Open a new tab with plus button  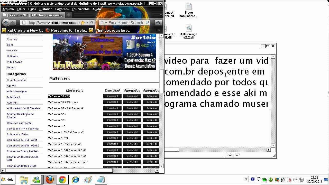click(69, 15)
